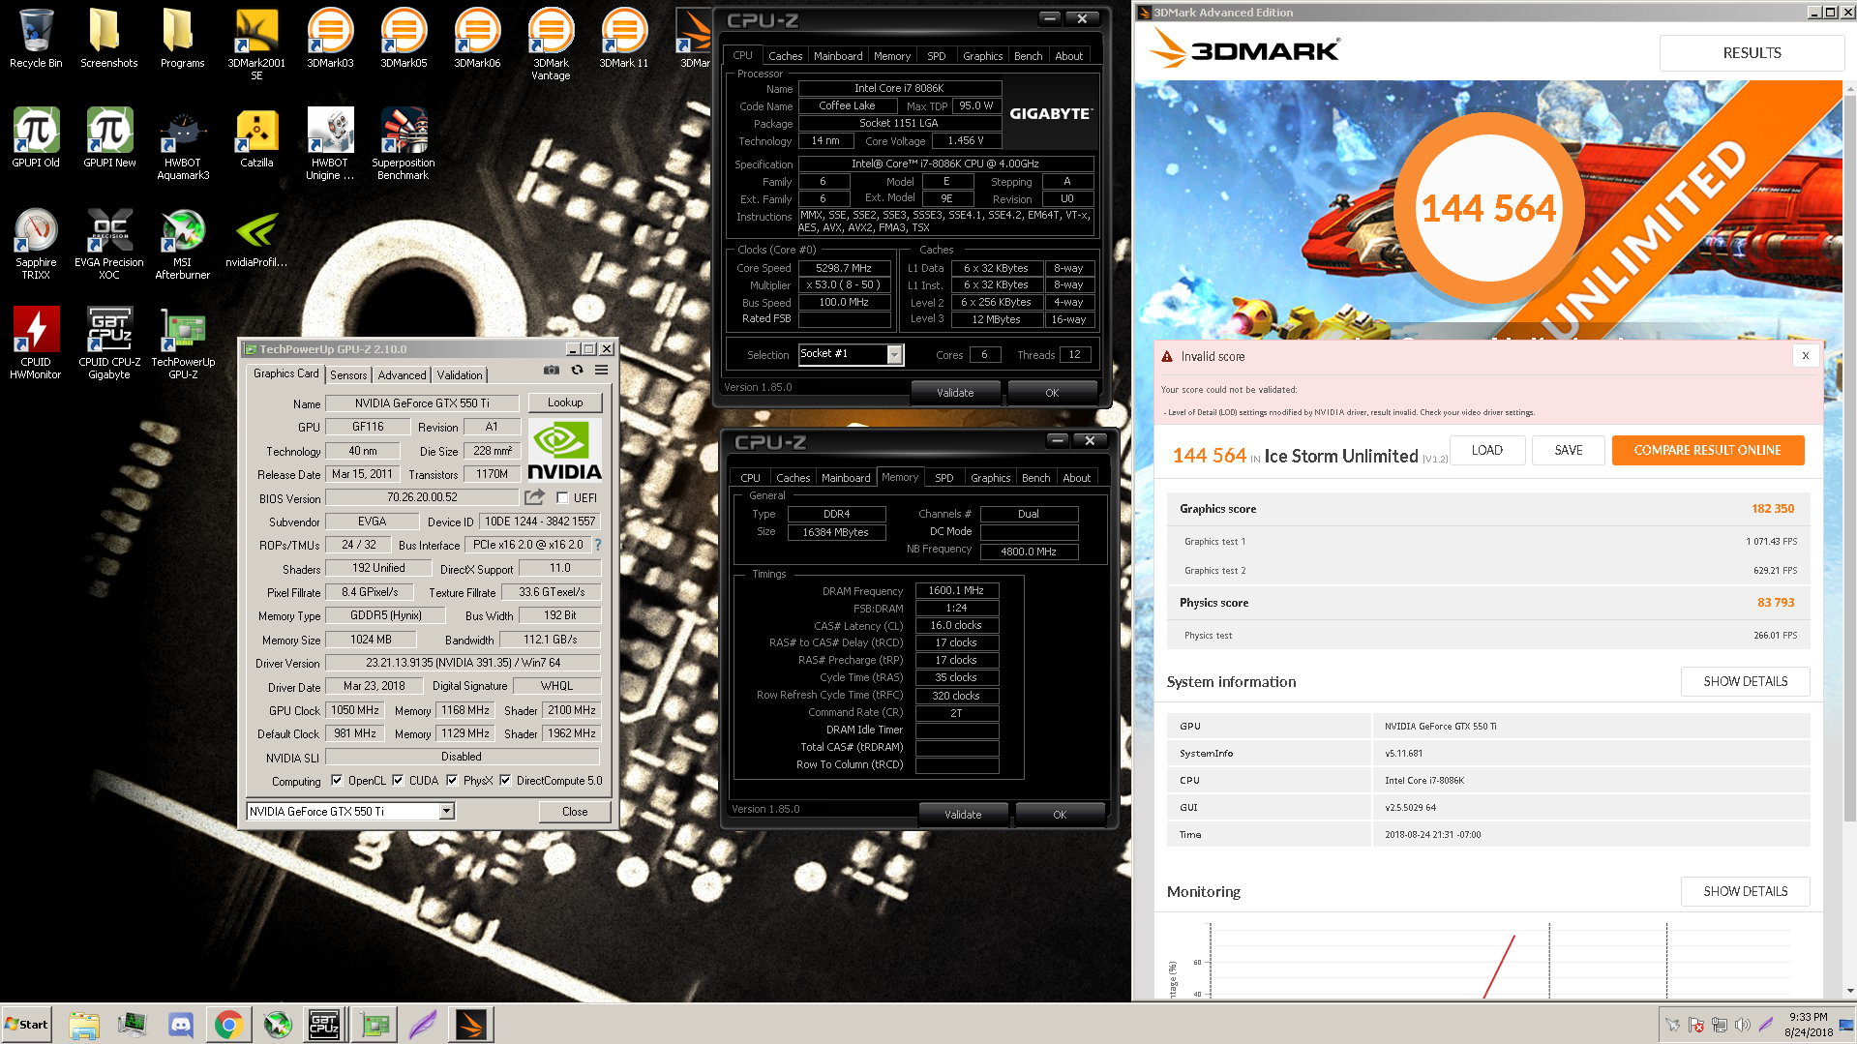Toggle the OpenCL checkbox
The width and height of the screenshot is (1857, 1044).
[337, 781]
